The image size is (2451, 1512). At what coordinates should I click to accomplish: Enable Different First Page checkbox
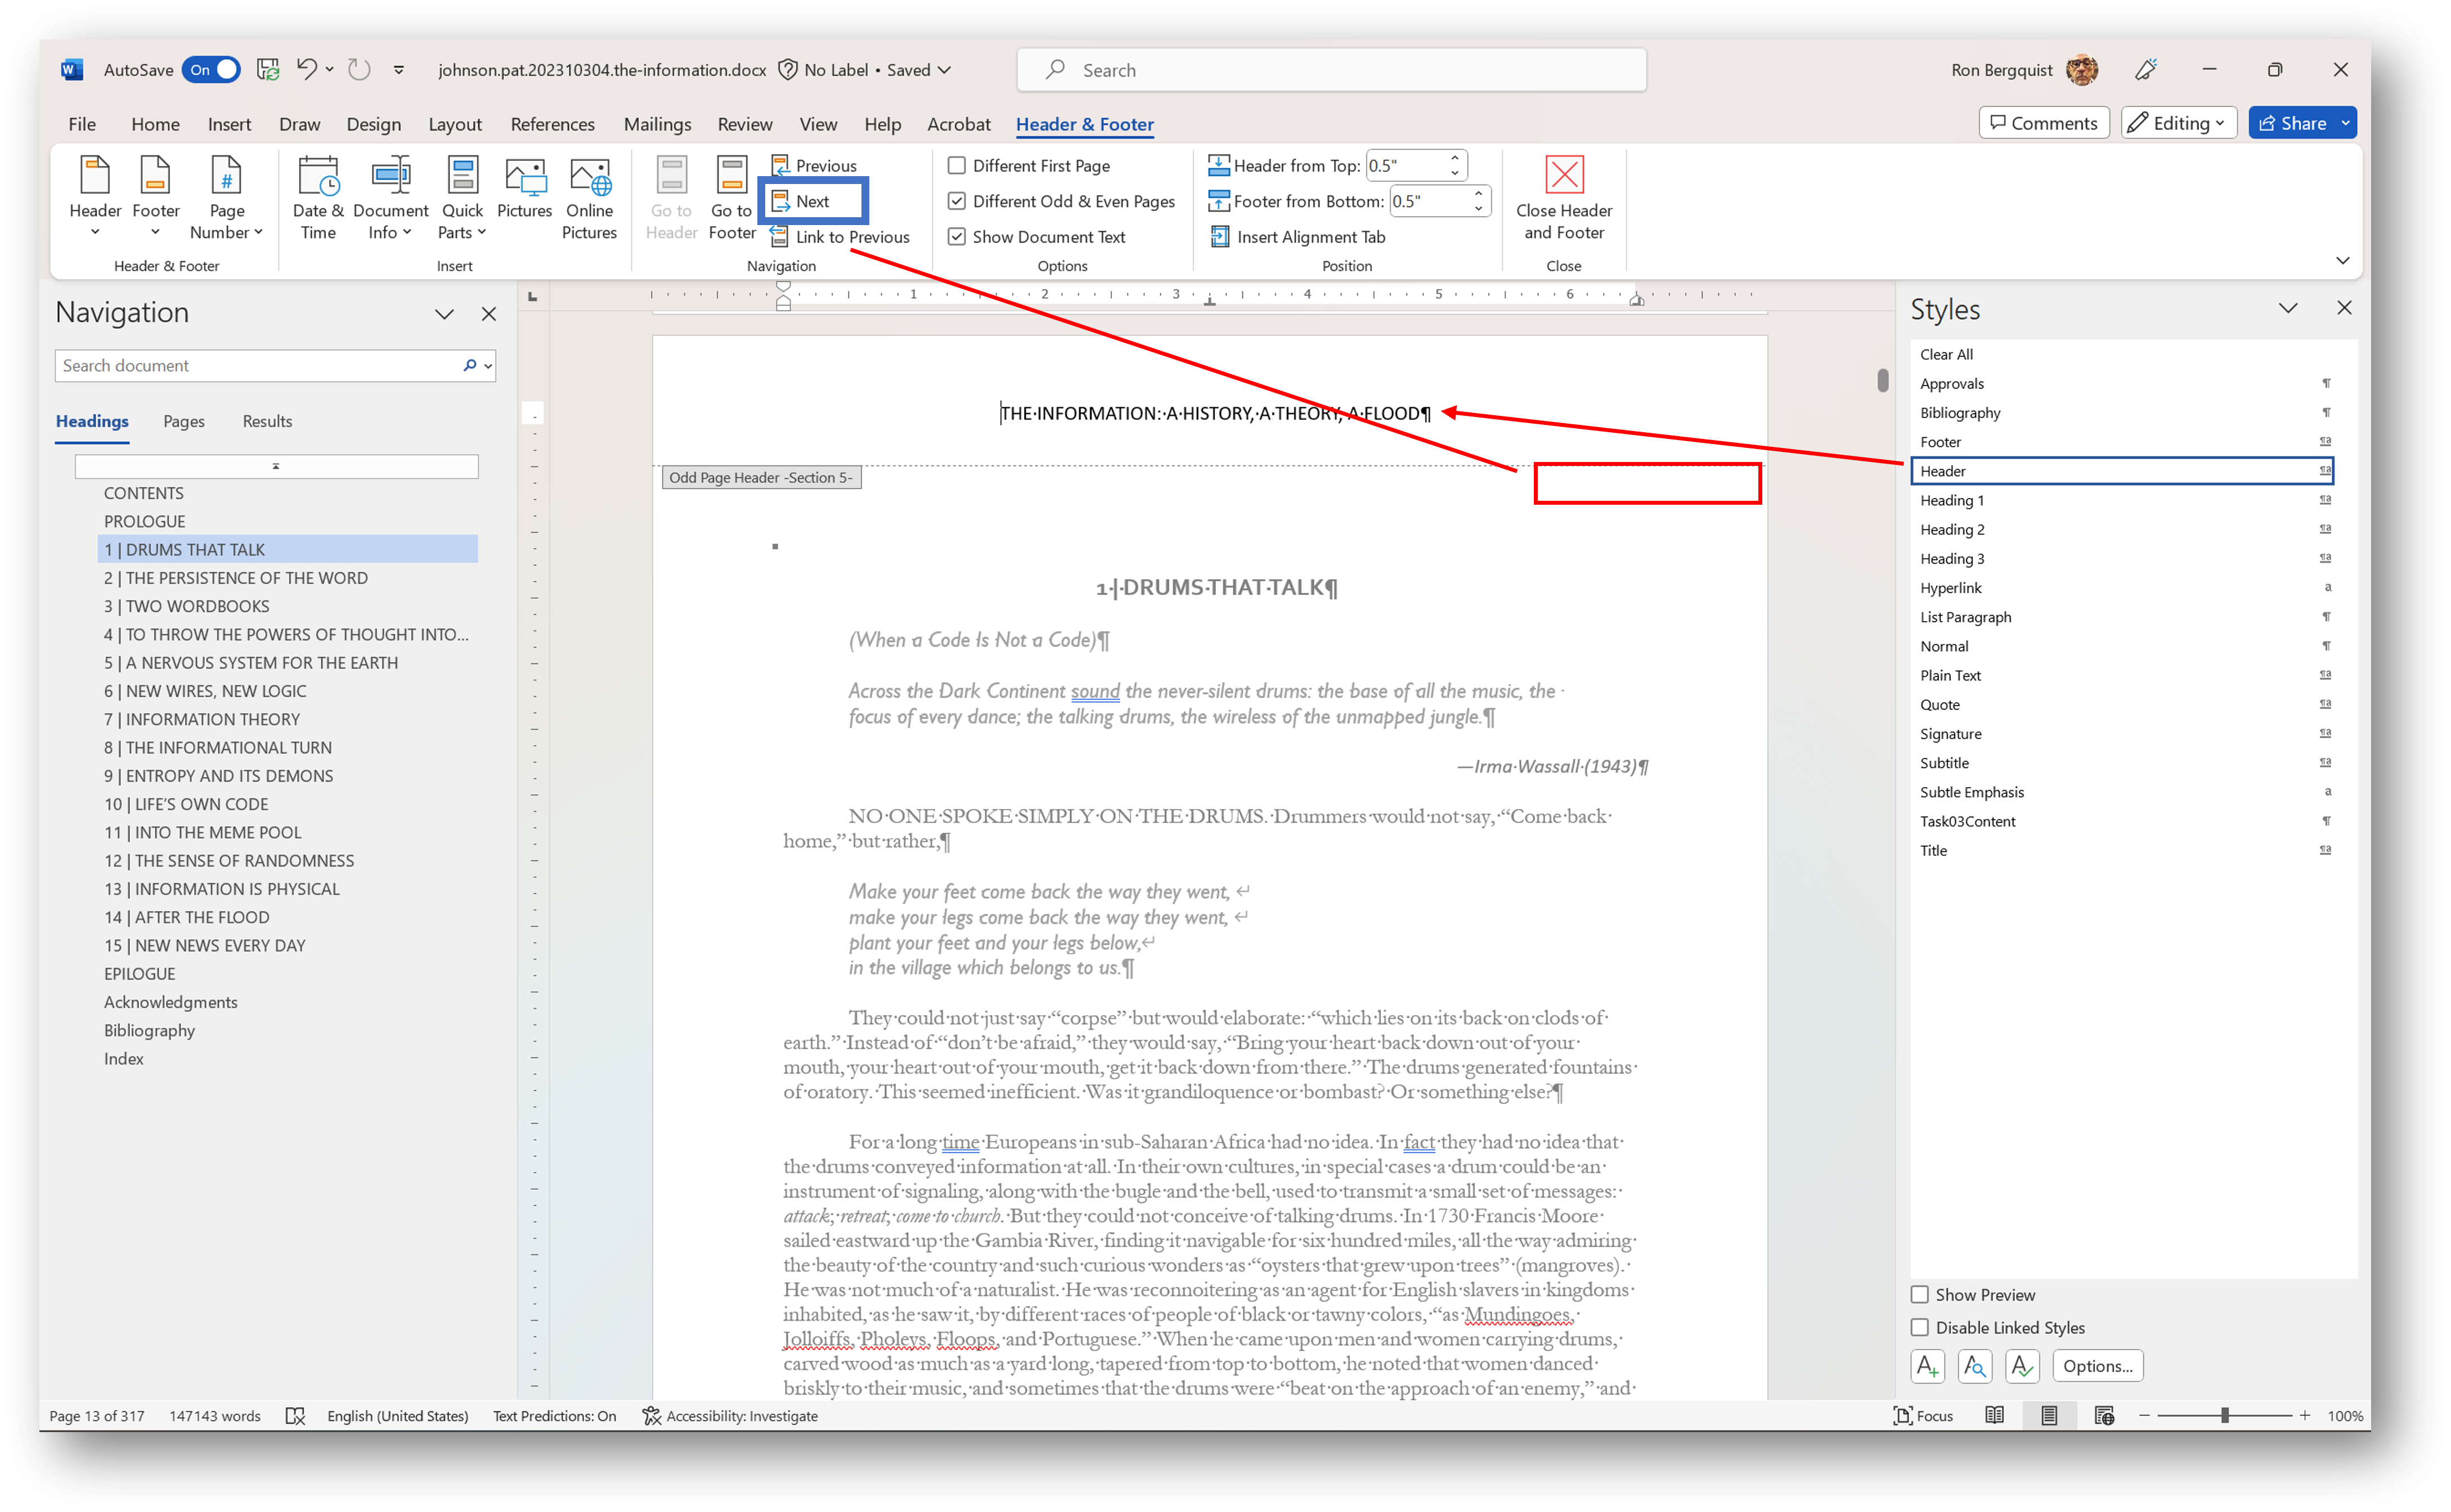[957, 166]
